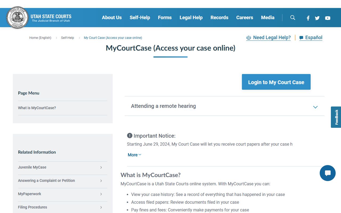341x213 pixels.
Task: Open the Feedback side tab
Action: (336, 117)
